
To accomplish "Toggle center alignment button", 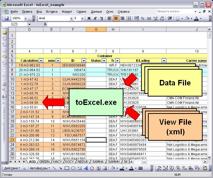I will 116,18.
